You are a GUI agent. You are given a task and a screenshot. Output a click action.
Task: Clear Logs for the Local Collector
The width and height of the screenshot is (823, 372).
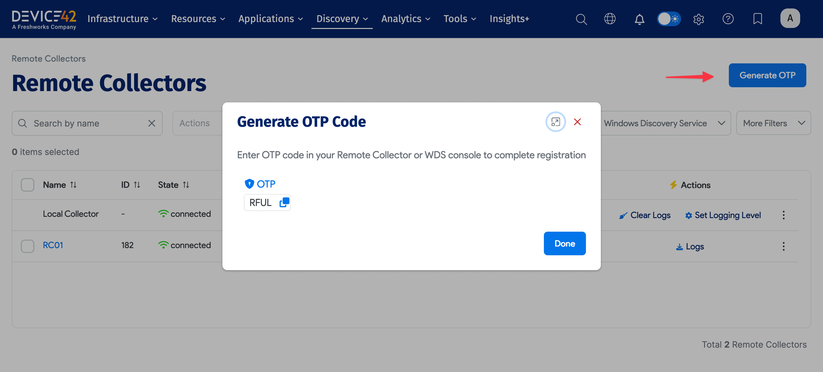[x=650, y=215]
